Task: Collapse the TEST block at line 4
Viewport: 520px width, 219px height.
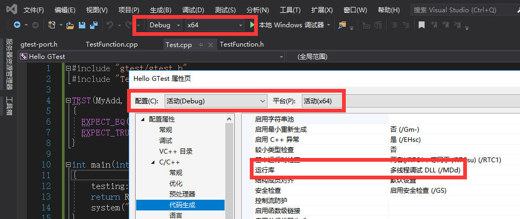Action: point(68,100)
